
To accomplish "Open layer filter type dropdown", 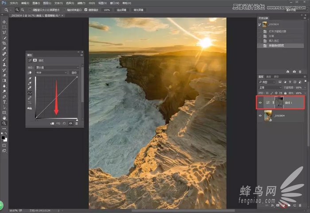I will click(x=267, y=82).
